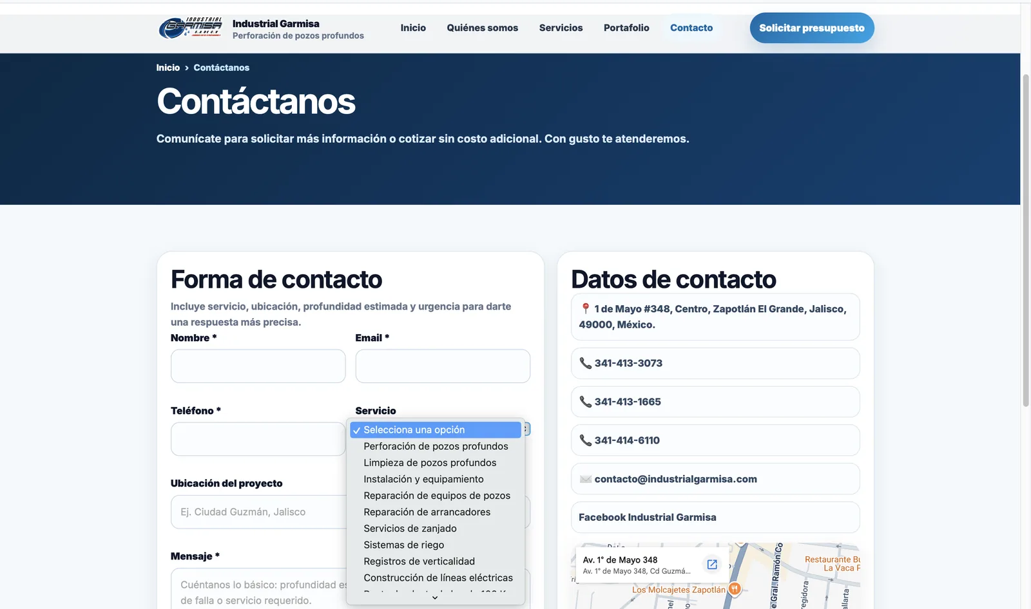
Task: Open the Quiénes somos page
Action: (x=483, y=28)
